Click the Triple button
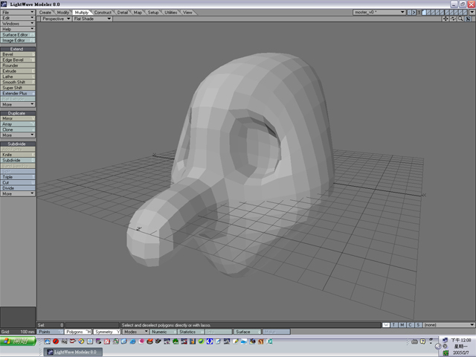The image size is (476, 357). [x=18, y=177]
